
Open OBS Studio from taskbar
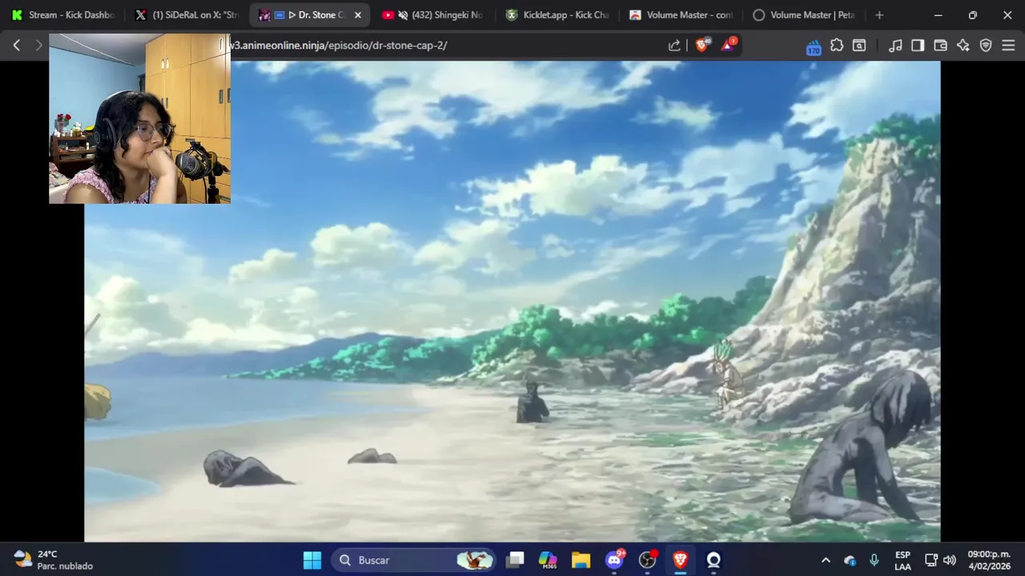click(x=647, y=560)
